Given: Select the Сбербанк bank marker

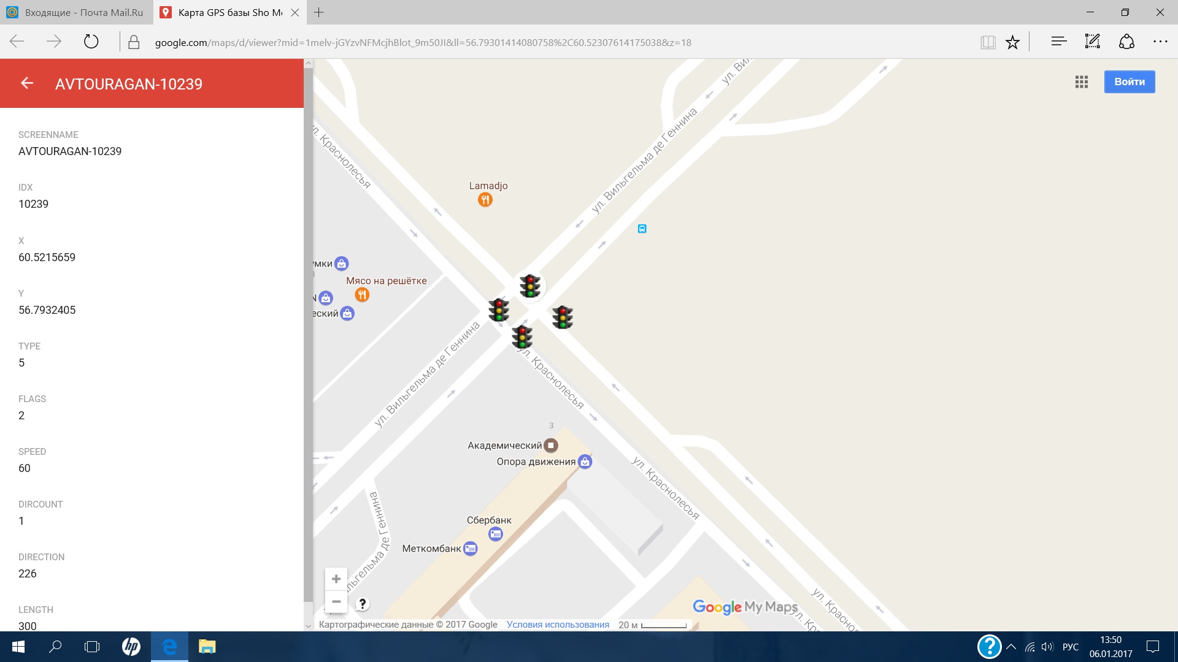Looking at the screenshot, I should click(495, 535).
